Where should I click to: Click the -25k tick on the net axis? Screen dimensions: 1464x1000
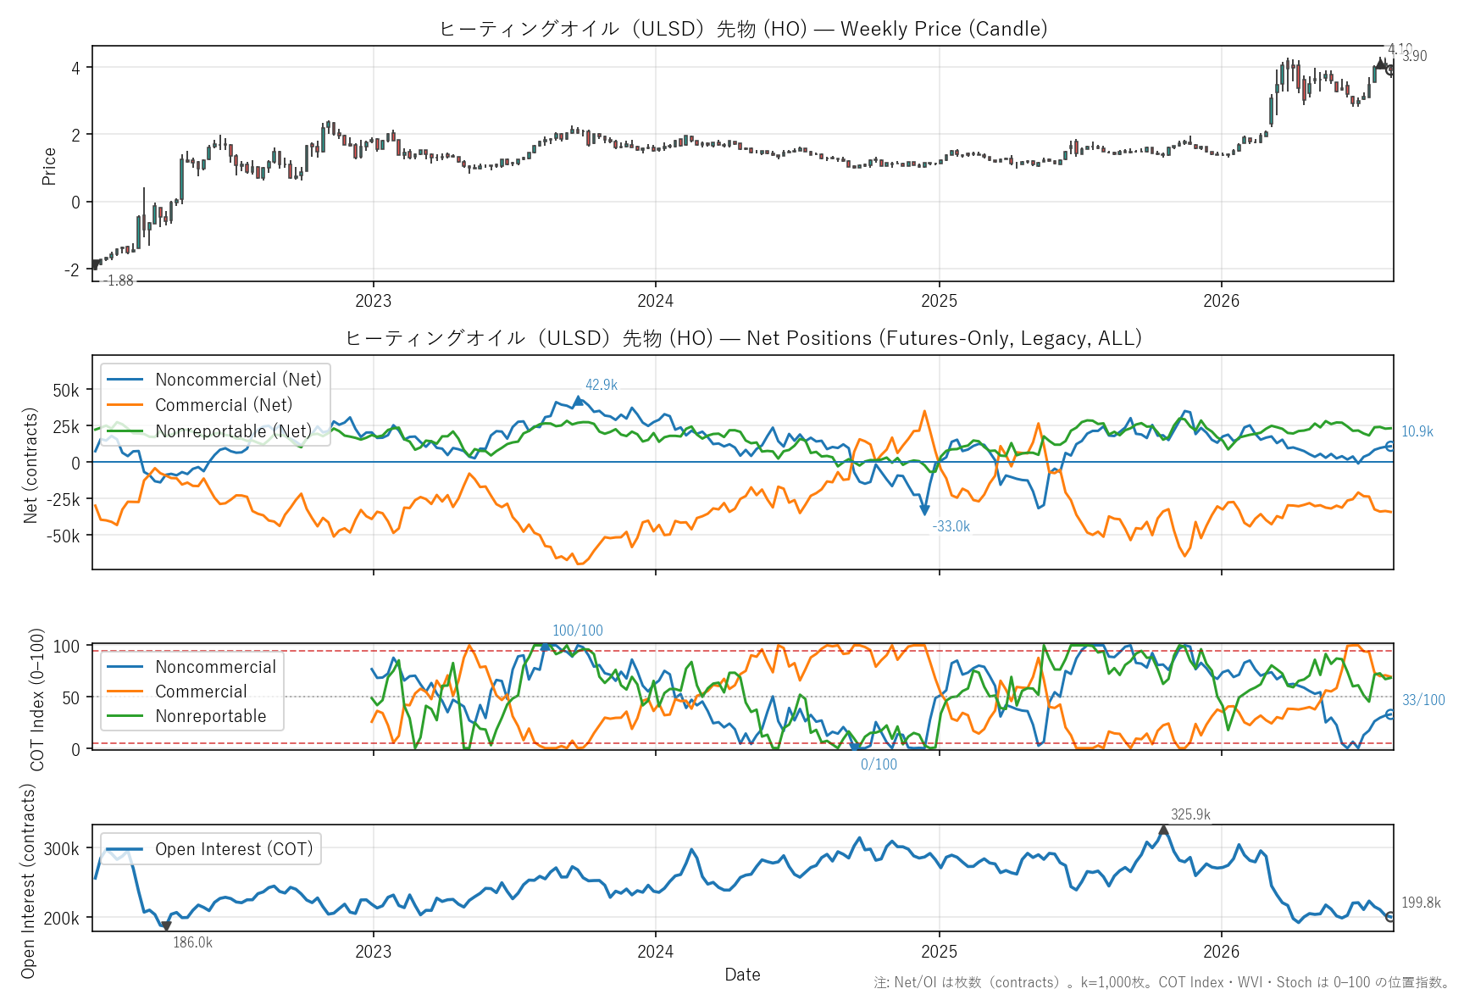(64, 499)
